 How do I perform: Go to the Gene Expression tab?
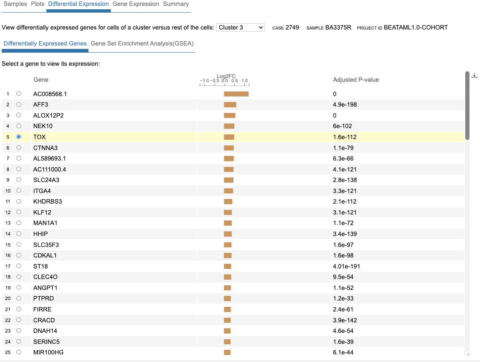136,4
